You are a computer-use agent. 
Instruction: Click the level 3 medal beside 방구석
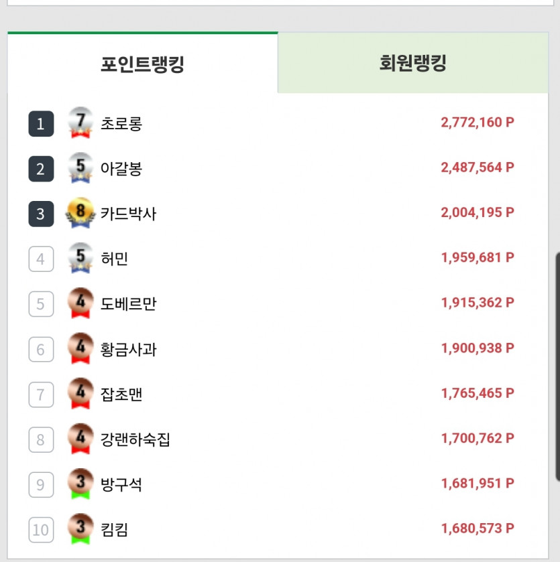click(80, 484)
